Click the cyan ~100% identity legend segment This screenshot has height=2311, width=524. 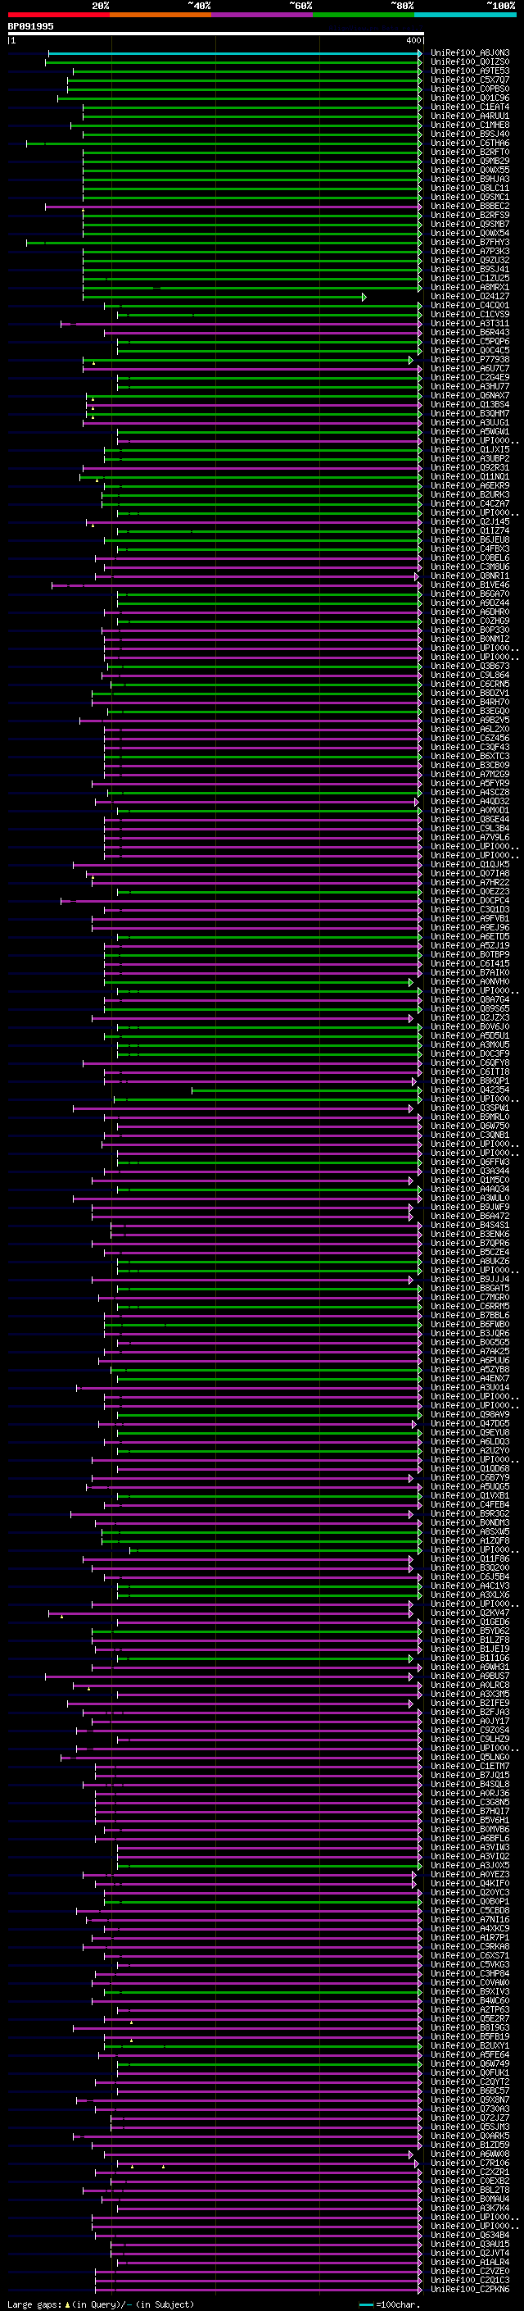tap(466, 15)
